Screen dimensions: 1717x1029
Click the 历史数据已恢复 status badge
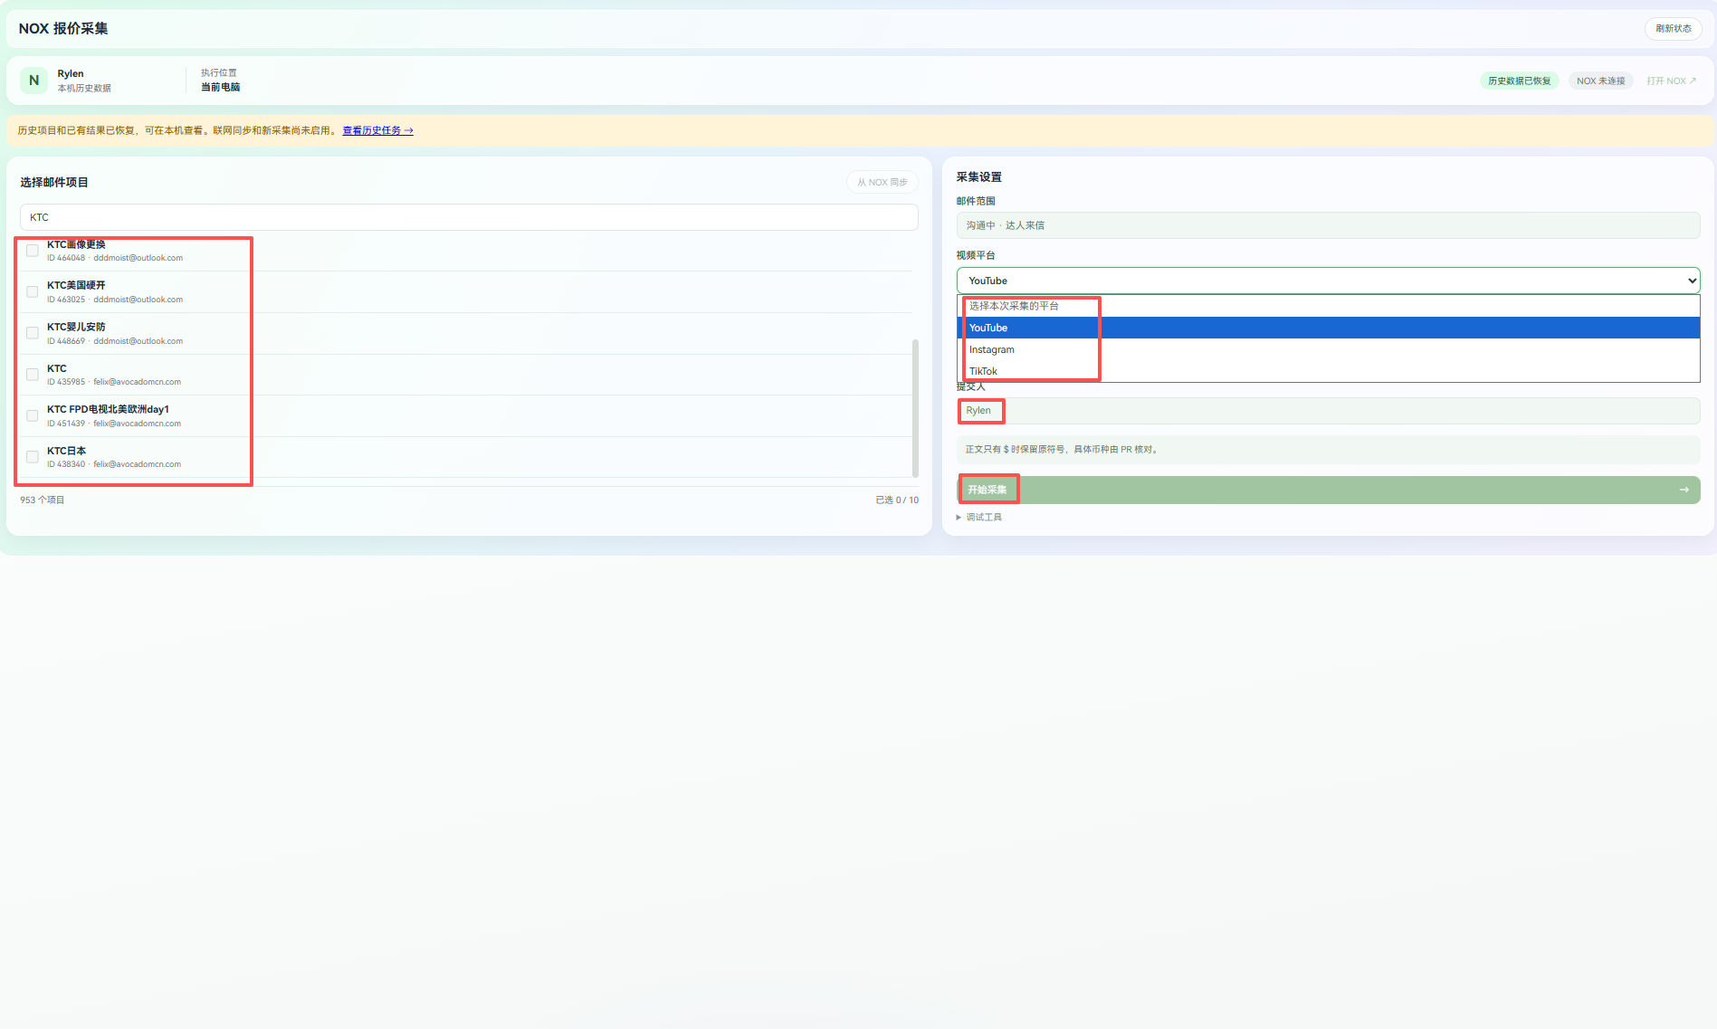coord(1520,81)
